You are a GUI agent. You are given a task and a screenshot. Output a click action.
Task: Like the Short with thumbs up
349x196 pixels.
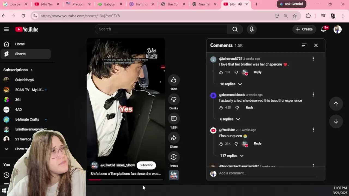point(174,80)
